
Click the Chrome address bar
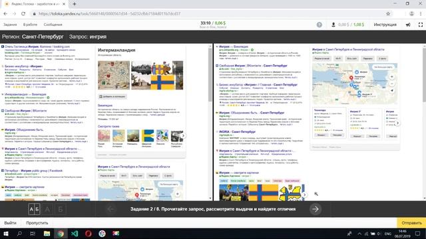click(206, 13)
